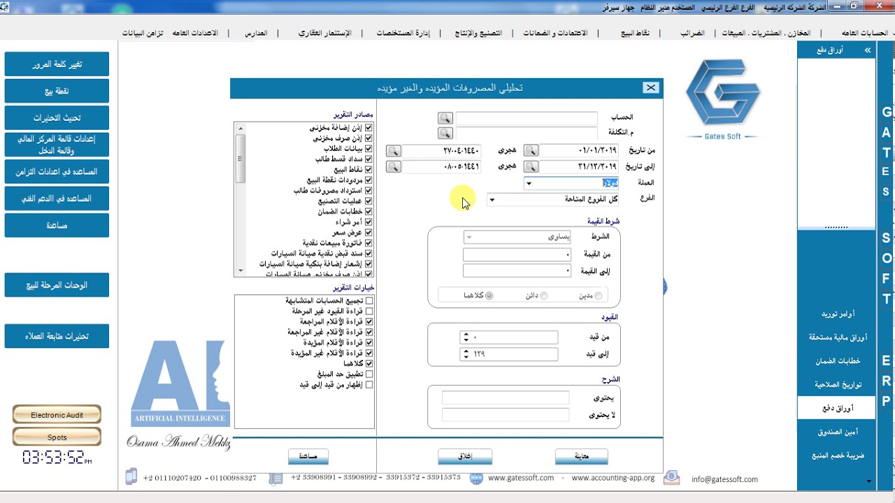
Task: Click the Spots button
Action: tap(57, 437)
